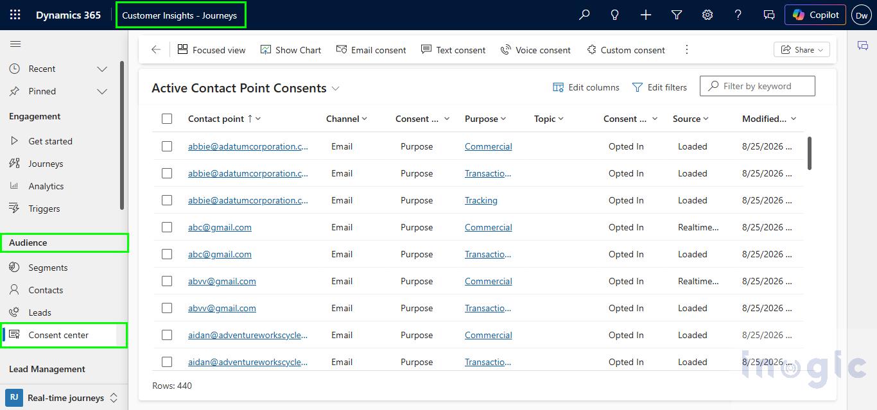Switch to Focused view
This screenshot has height=410, width=877.
(211, 49)
